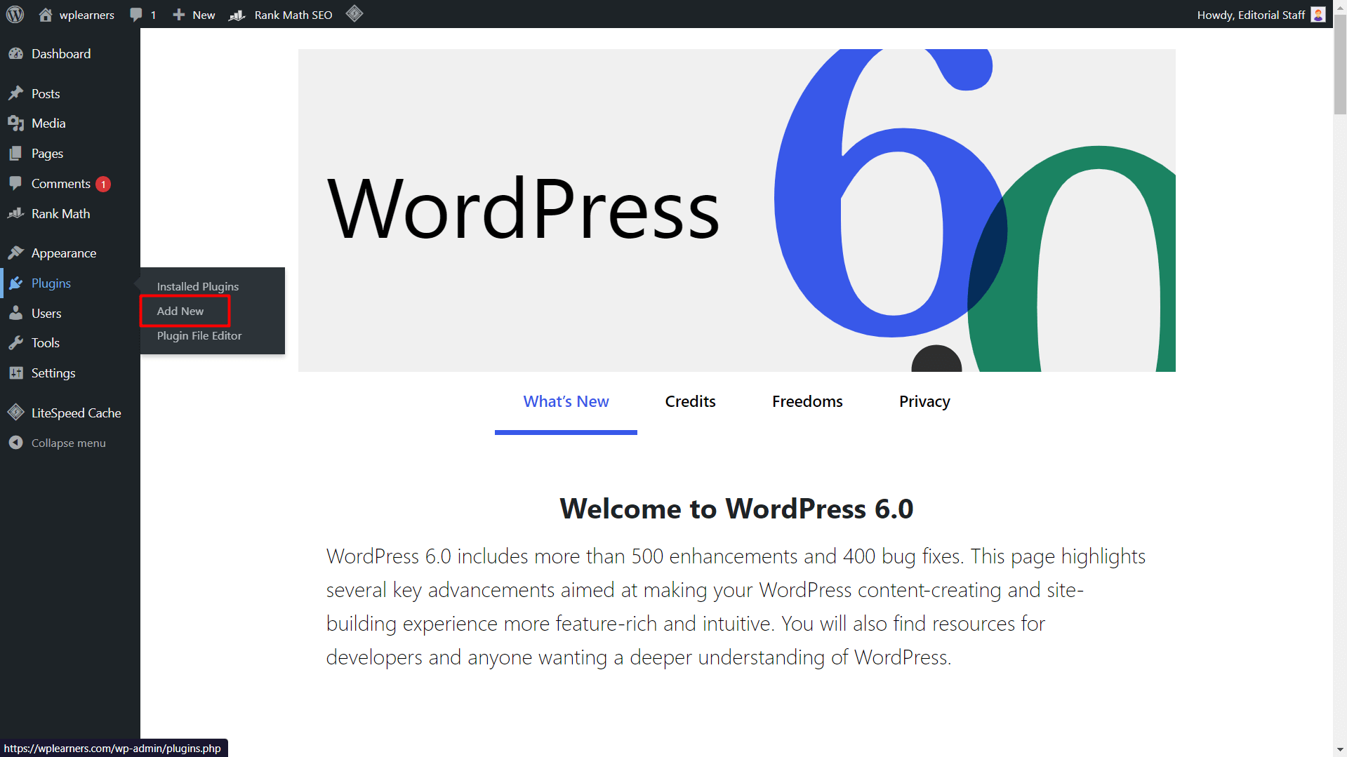Viewport: 1347px width, 757px height.
Task: Click the Appearance paintbrush icon
Action: pos(16,253)
